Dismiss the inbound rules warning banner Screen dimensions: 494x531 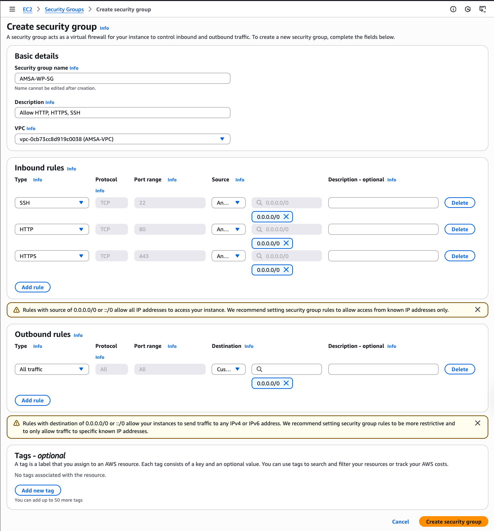click(x=477, y=310)
